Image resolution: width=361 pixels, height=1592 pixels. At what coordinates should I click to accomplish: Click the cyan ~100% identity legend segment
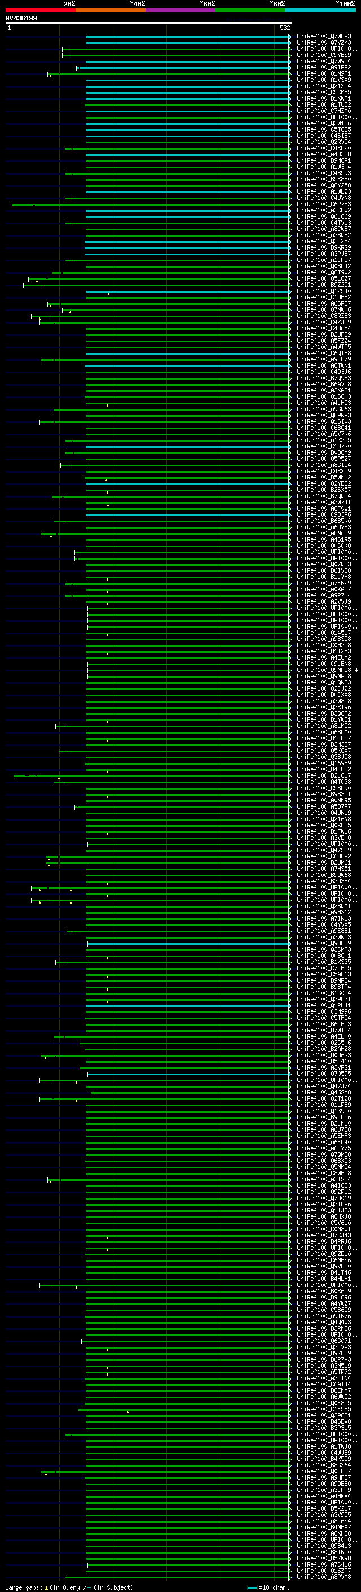click(320, 10)
